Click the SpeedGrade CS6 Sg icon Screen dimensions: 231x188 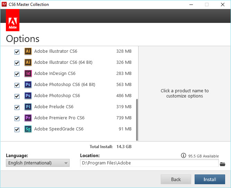(x=28, y=129)
